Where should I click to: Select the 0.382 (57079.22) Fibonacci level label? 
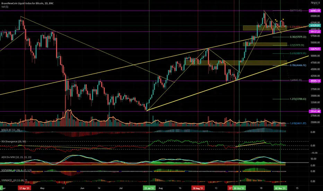[x=298, y=37]
